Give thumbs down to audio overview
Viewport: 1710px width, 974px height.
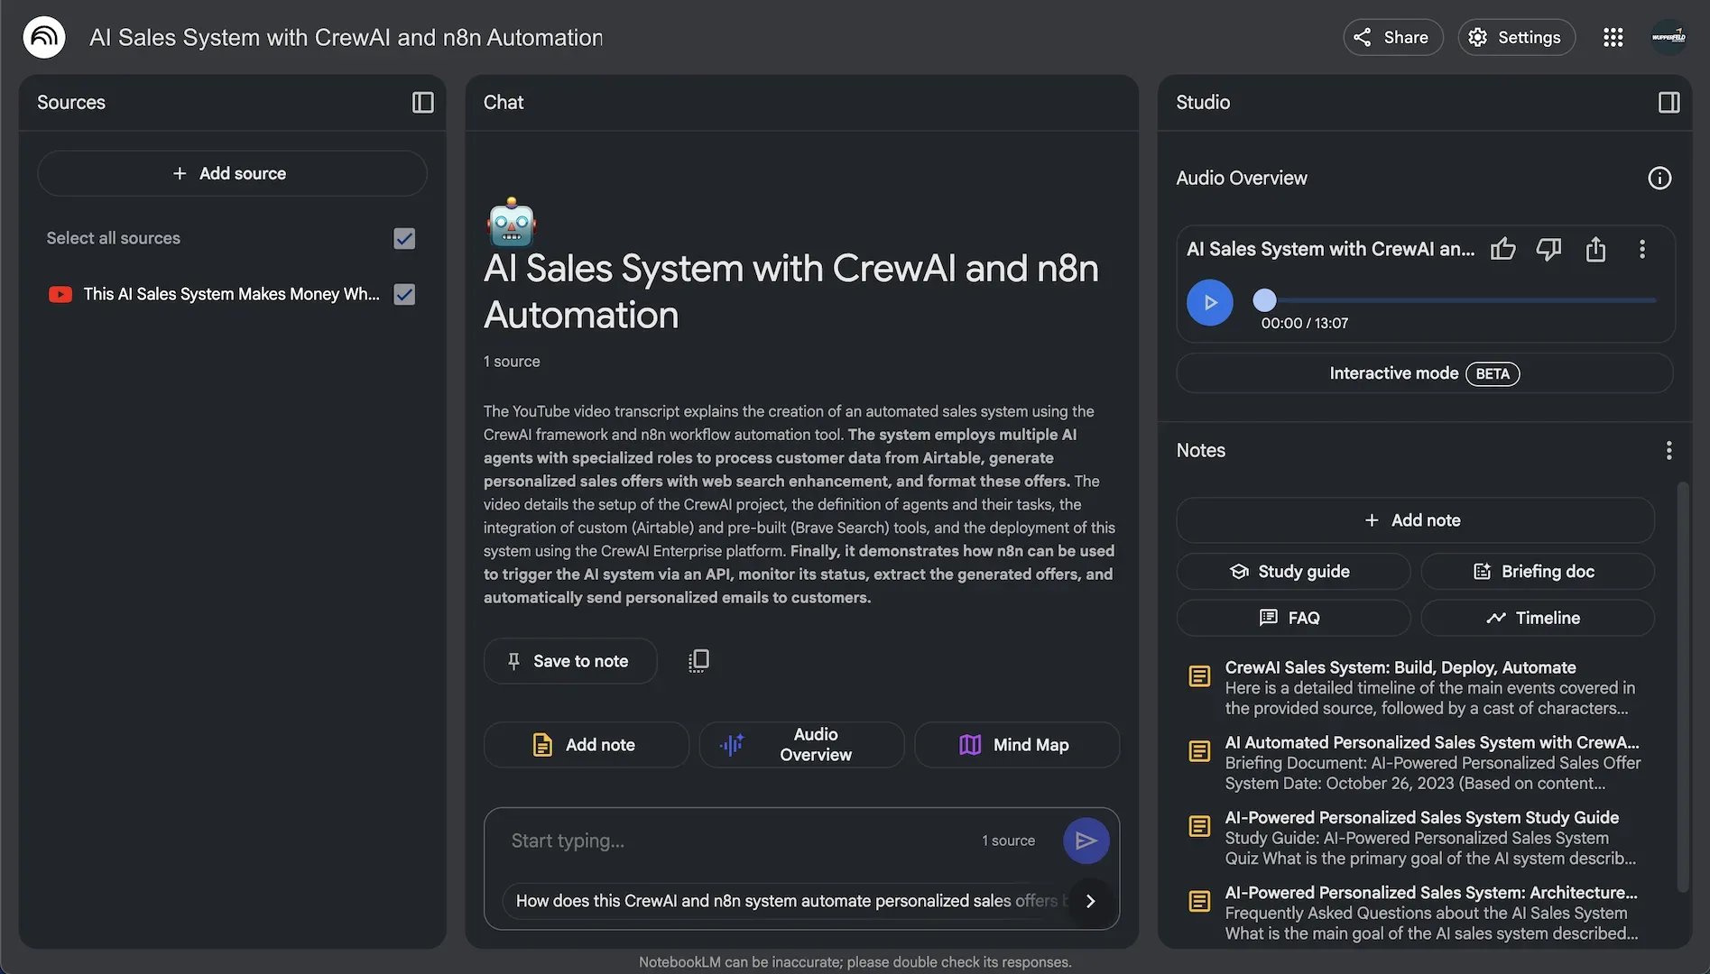(x=1548, y=249)
